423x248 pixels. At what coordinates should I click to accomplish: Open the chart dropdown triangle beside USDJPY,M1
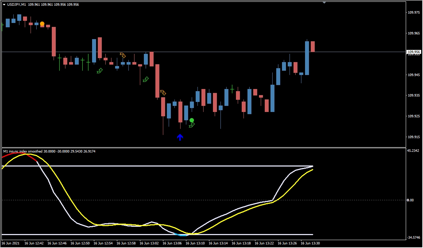click(4, 5)
